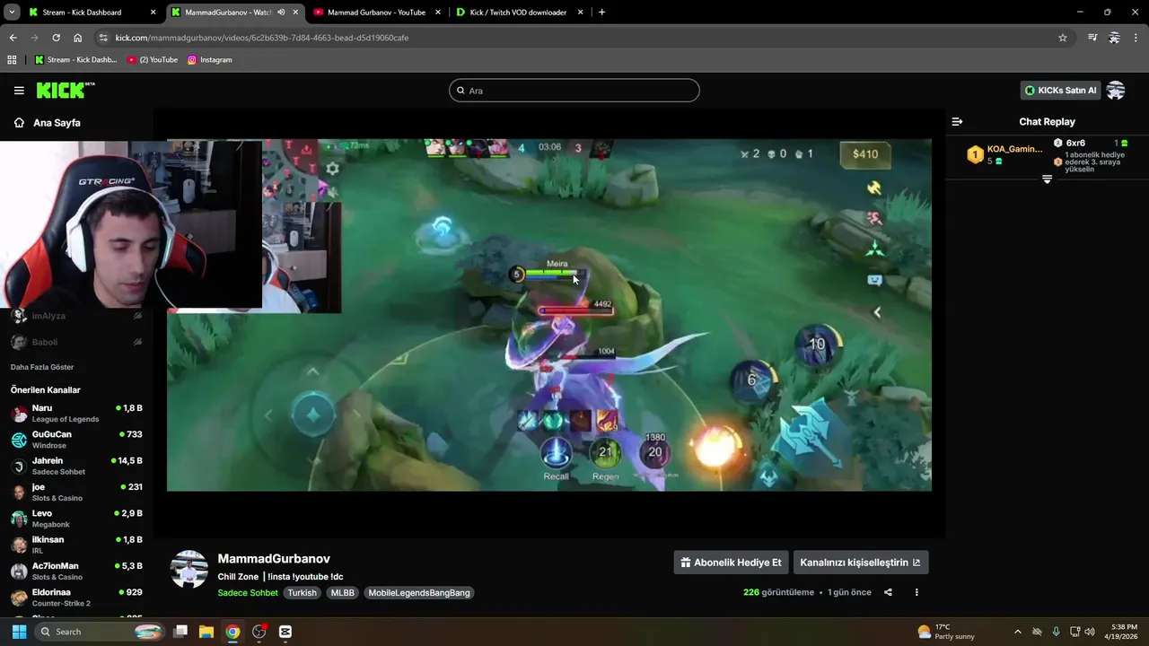Reload the current page
The height and width of the screenshot is (646, 1149).
pos(56,38)
